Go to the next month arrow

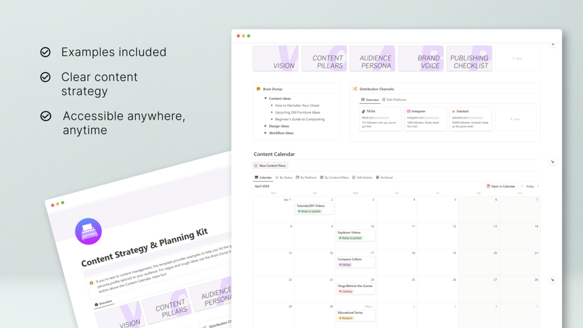click(x=538, y=186)
